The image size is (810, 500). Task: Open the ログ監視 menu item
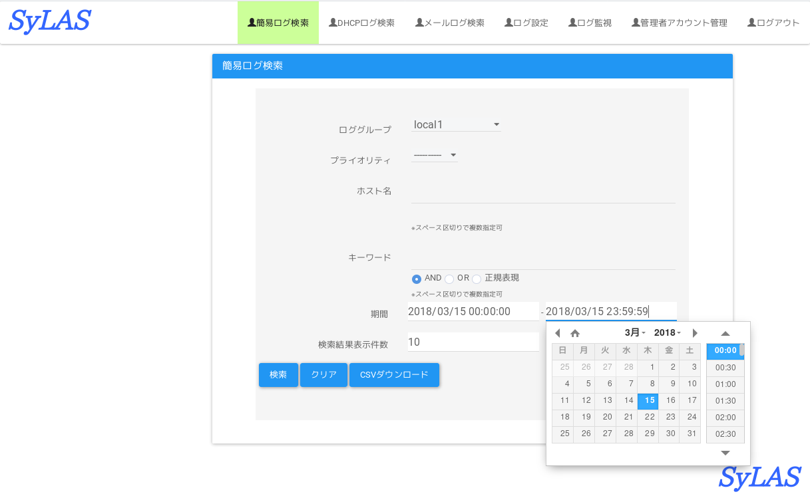click(x=590, y=23)
